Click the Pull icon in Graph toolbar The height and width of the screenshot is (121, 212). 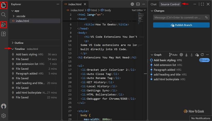click(192, 55)
